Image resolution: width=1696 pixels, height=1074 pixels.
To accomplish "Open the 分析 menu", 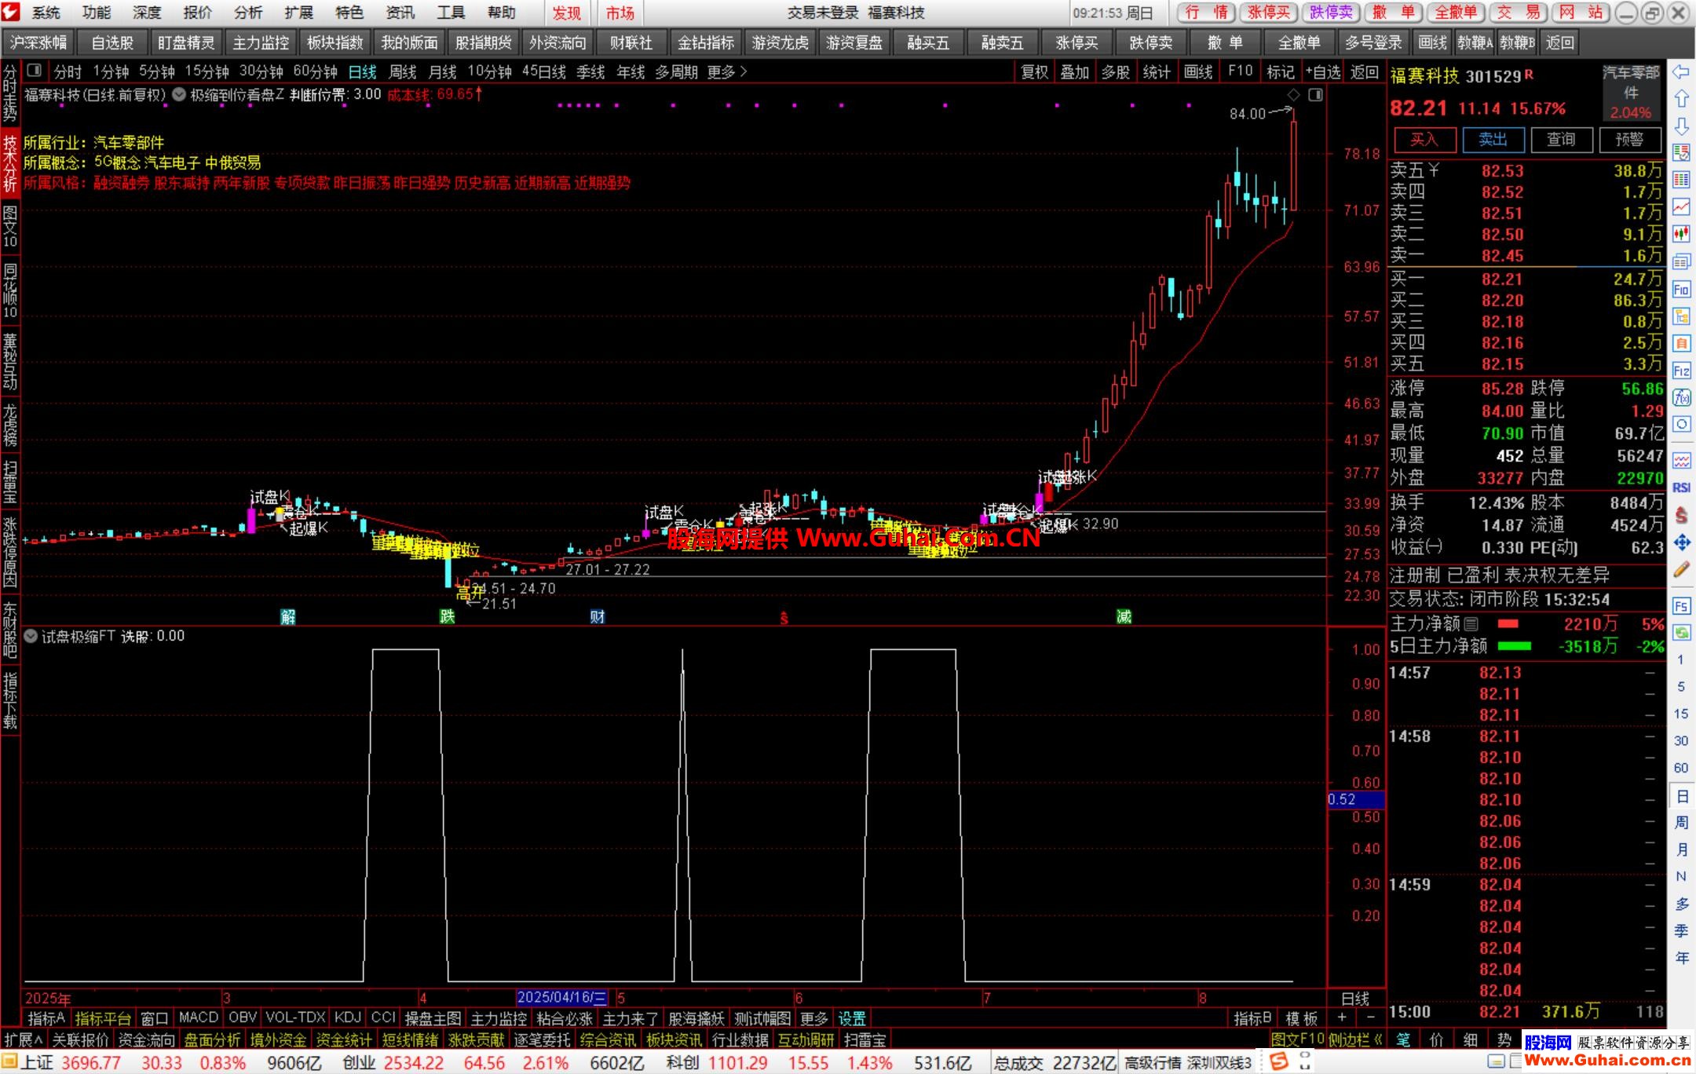I will (248, 13).
